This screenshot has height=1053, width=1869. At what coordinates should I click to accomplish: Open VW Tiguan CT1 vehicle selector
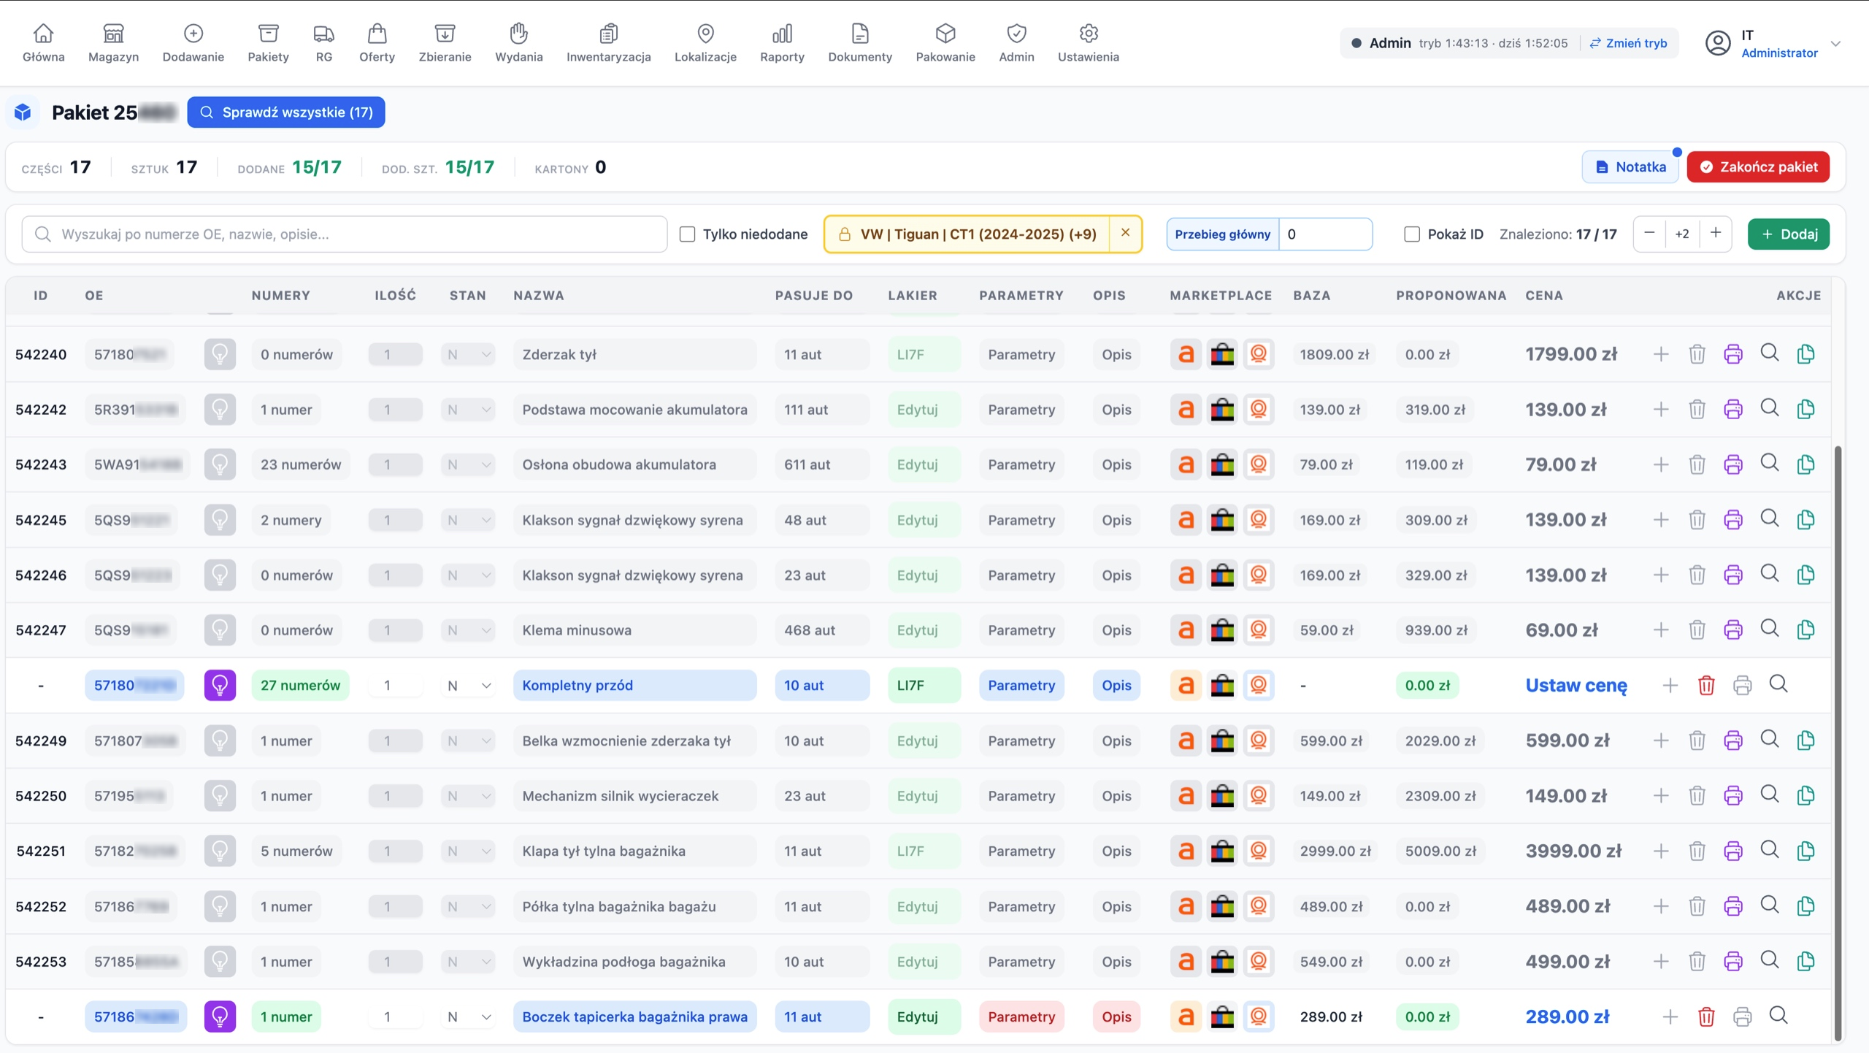click(x=967, y=234)
